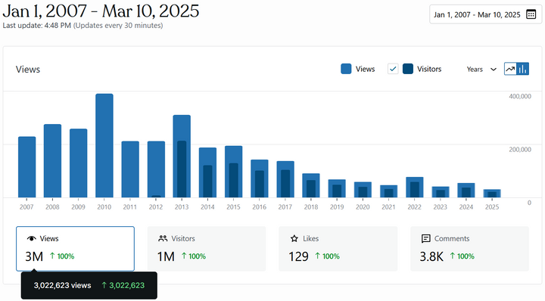545x301 pixels.
Task: Click the 2009 views bar
Action: (79, 163)
